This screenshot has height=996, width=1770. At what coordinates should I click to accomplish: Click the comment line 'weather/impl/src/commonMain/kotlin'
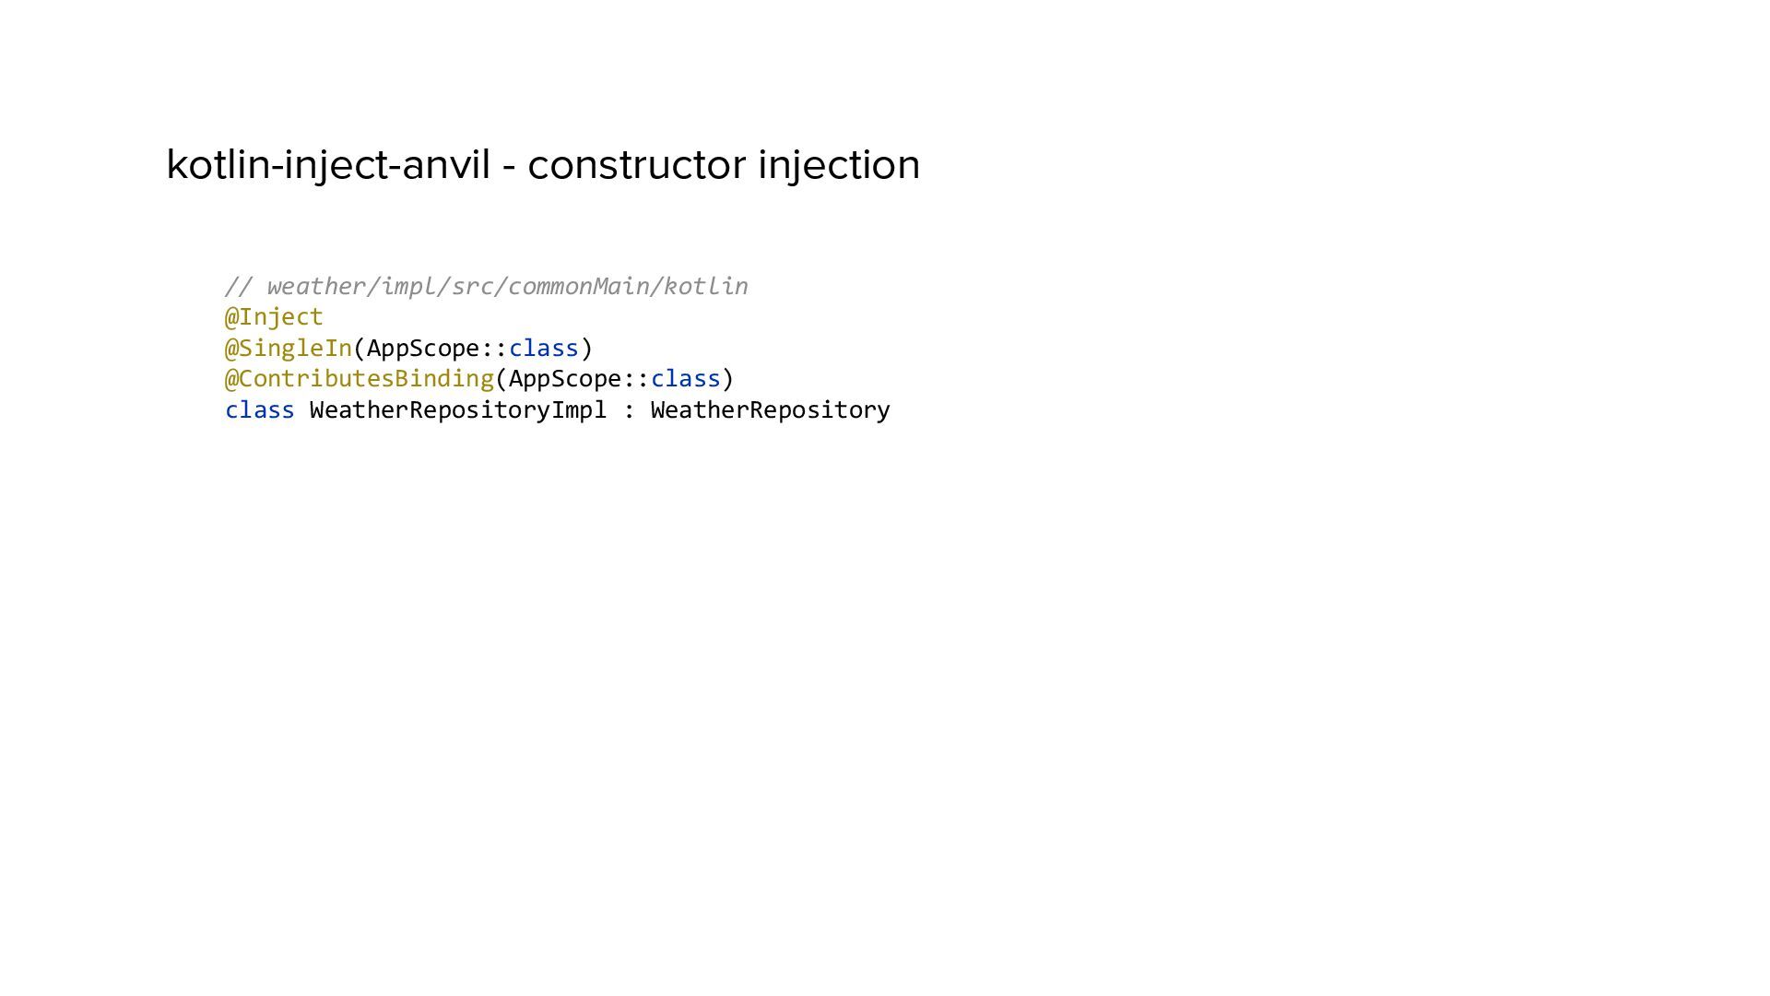[x=507, y=286]
